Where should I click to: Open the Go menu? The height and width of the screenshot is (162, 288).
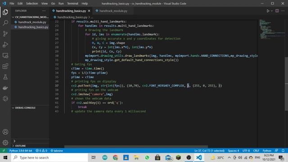[53, 4]
